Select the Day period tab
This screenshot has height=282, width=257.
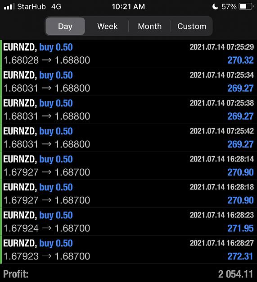(65, 26)
